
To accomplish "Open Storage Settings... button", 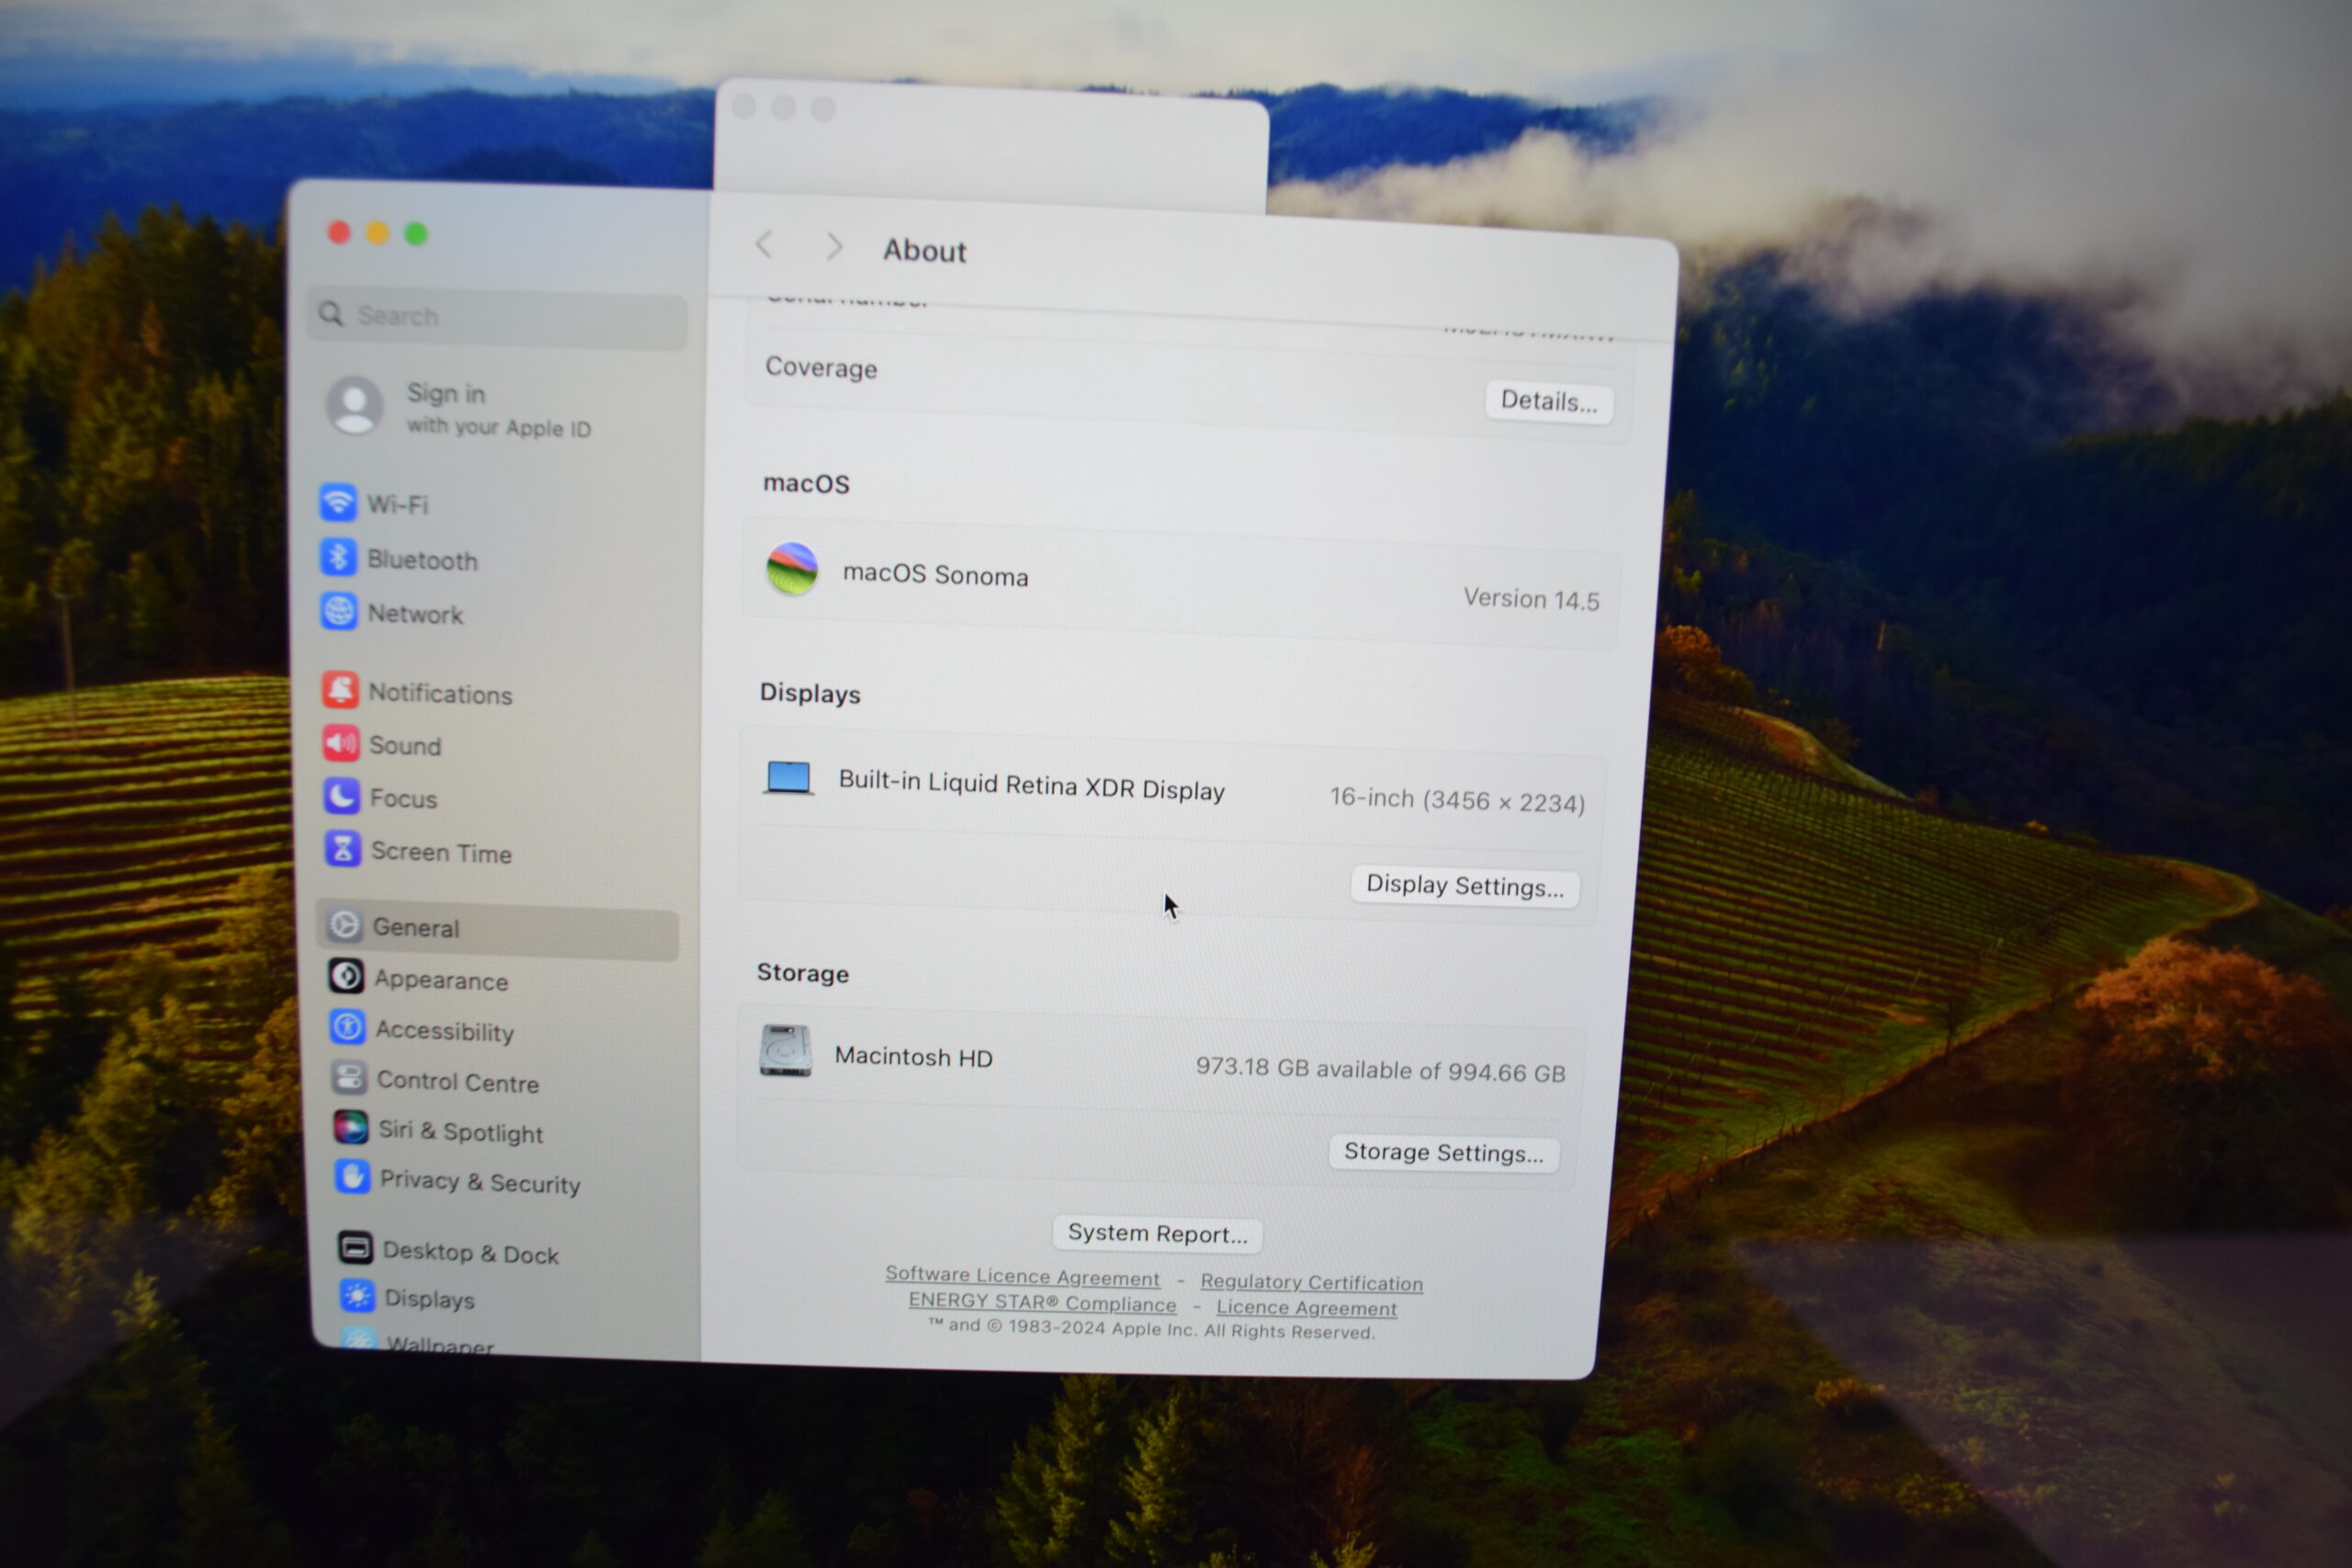I will click(x=1443, y=1153).
